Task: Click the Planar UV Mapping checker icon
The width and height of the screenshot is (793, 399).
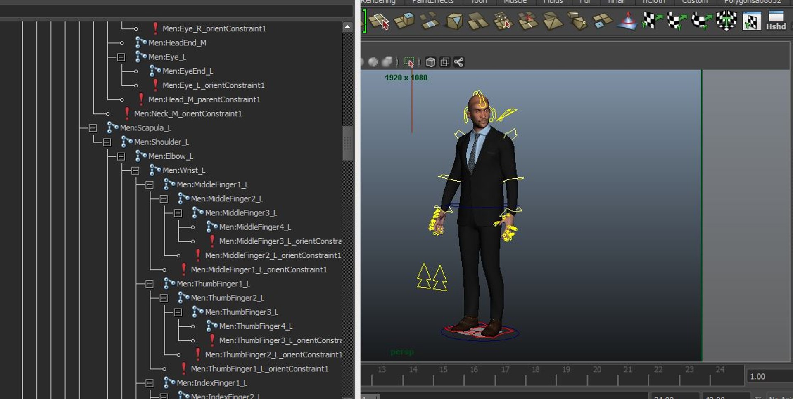Action: (x=652, y=21)
